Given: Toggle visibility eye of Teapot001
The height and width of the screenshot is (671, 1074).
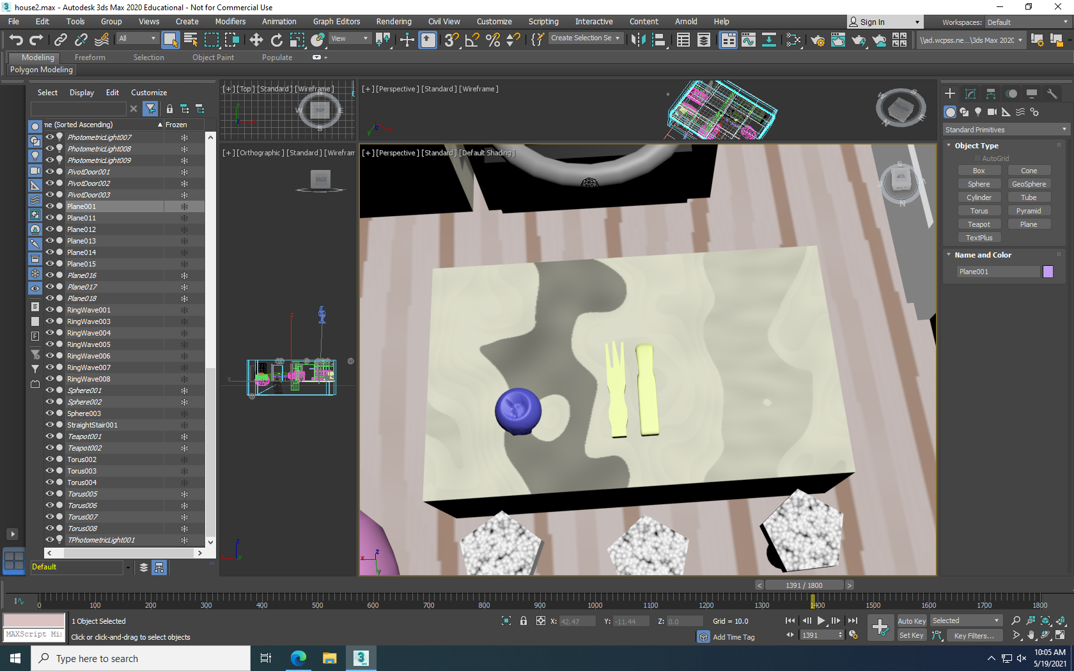Looking at the screenshot, I should pyautogui.click(x=49, y=436).
